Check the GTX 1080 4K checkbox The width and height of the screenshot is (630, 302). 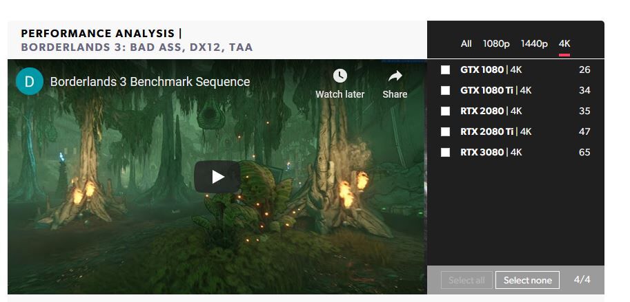[x=445, y=69]
